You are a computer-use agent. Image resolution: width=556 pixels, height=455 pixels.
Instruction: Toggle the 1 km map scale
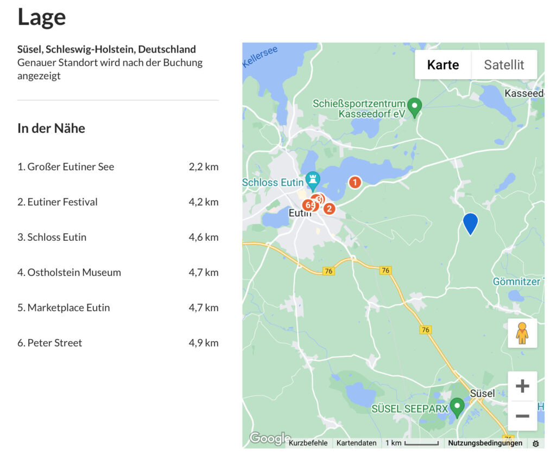coord(412,443)
